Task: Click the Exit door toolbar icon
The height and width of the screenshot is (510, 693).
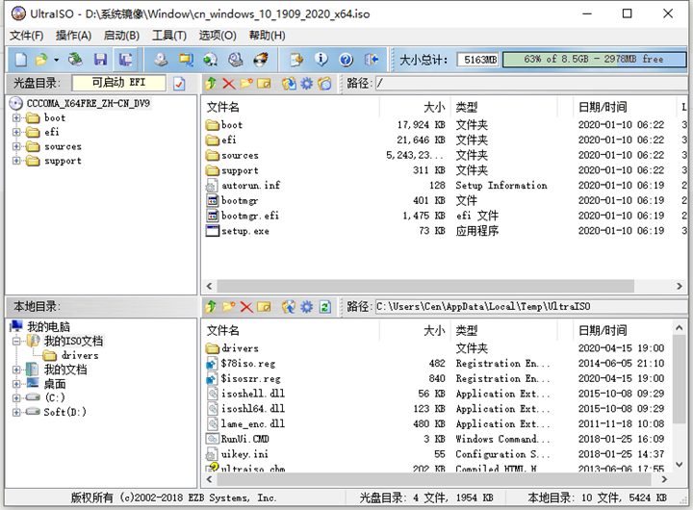Action: point(372,60)
